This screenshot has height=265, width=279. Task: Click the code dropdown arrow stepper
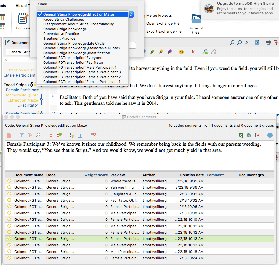pos(131,14)
